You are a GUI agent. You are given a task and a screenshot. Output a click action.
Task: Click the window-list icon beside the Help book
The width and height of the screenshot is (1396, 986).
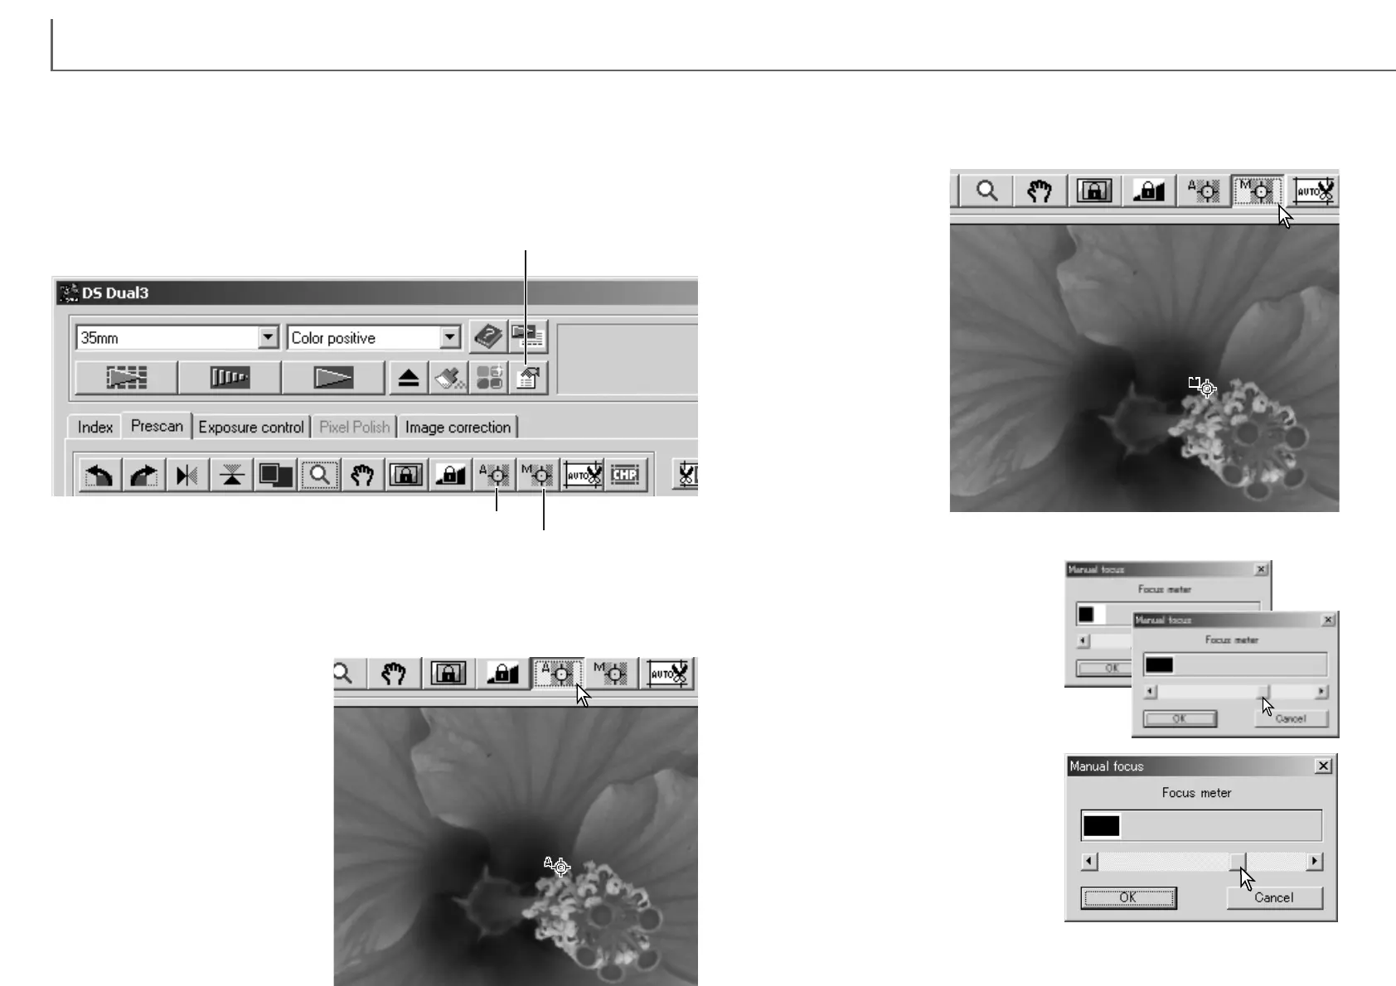pos(527,336)
